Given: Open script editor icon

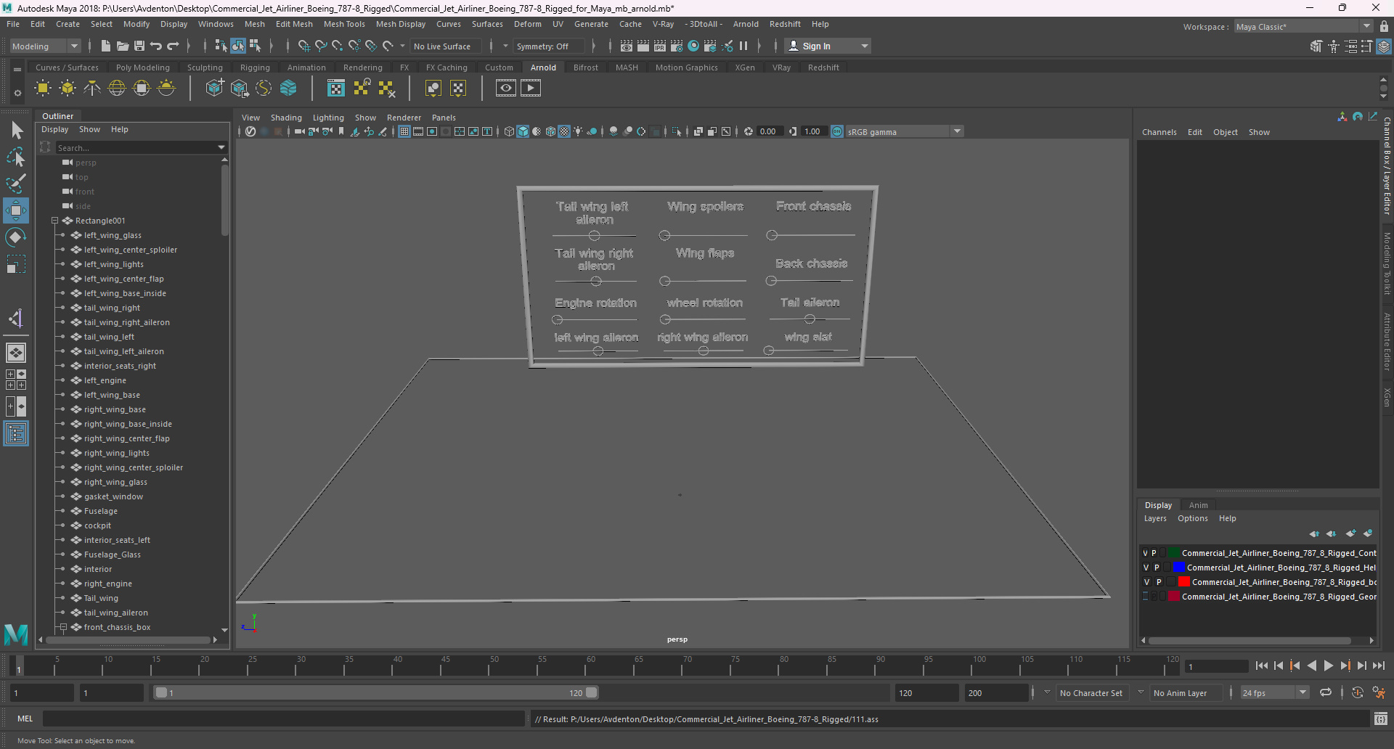Looking at the screenshot, I should tap(1380, 719).
